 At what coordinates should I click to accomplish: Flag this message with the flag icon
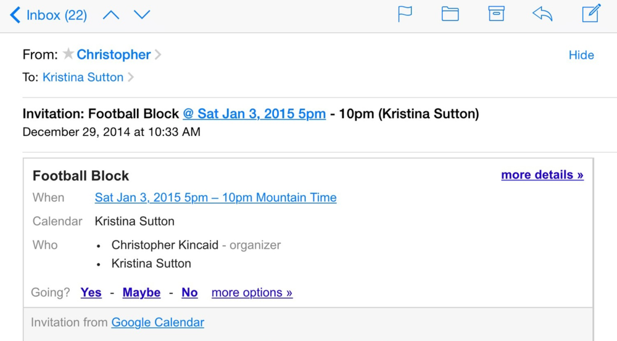pyautogui.click(x=405, y=15)
